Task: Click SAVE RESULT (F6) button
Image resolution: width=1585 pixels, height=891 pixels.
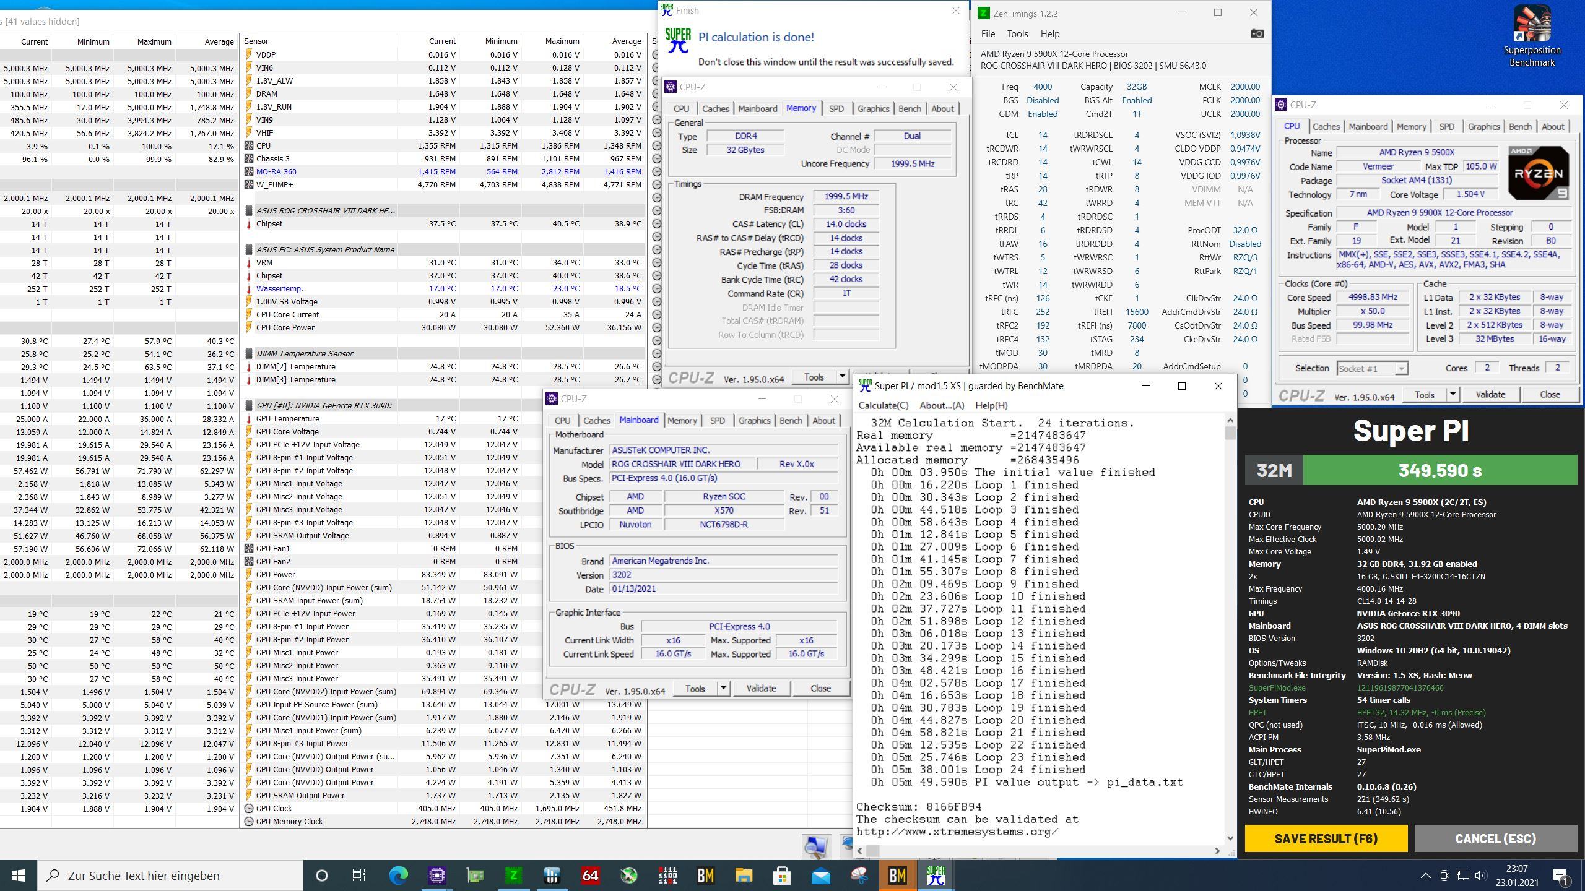Action: click(1326, 838)
